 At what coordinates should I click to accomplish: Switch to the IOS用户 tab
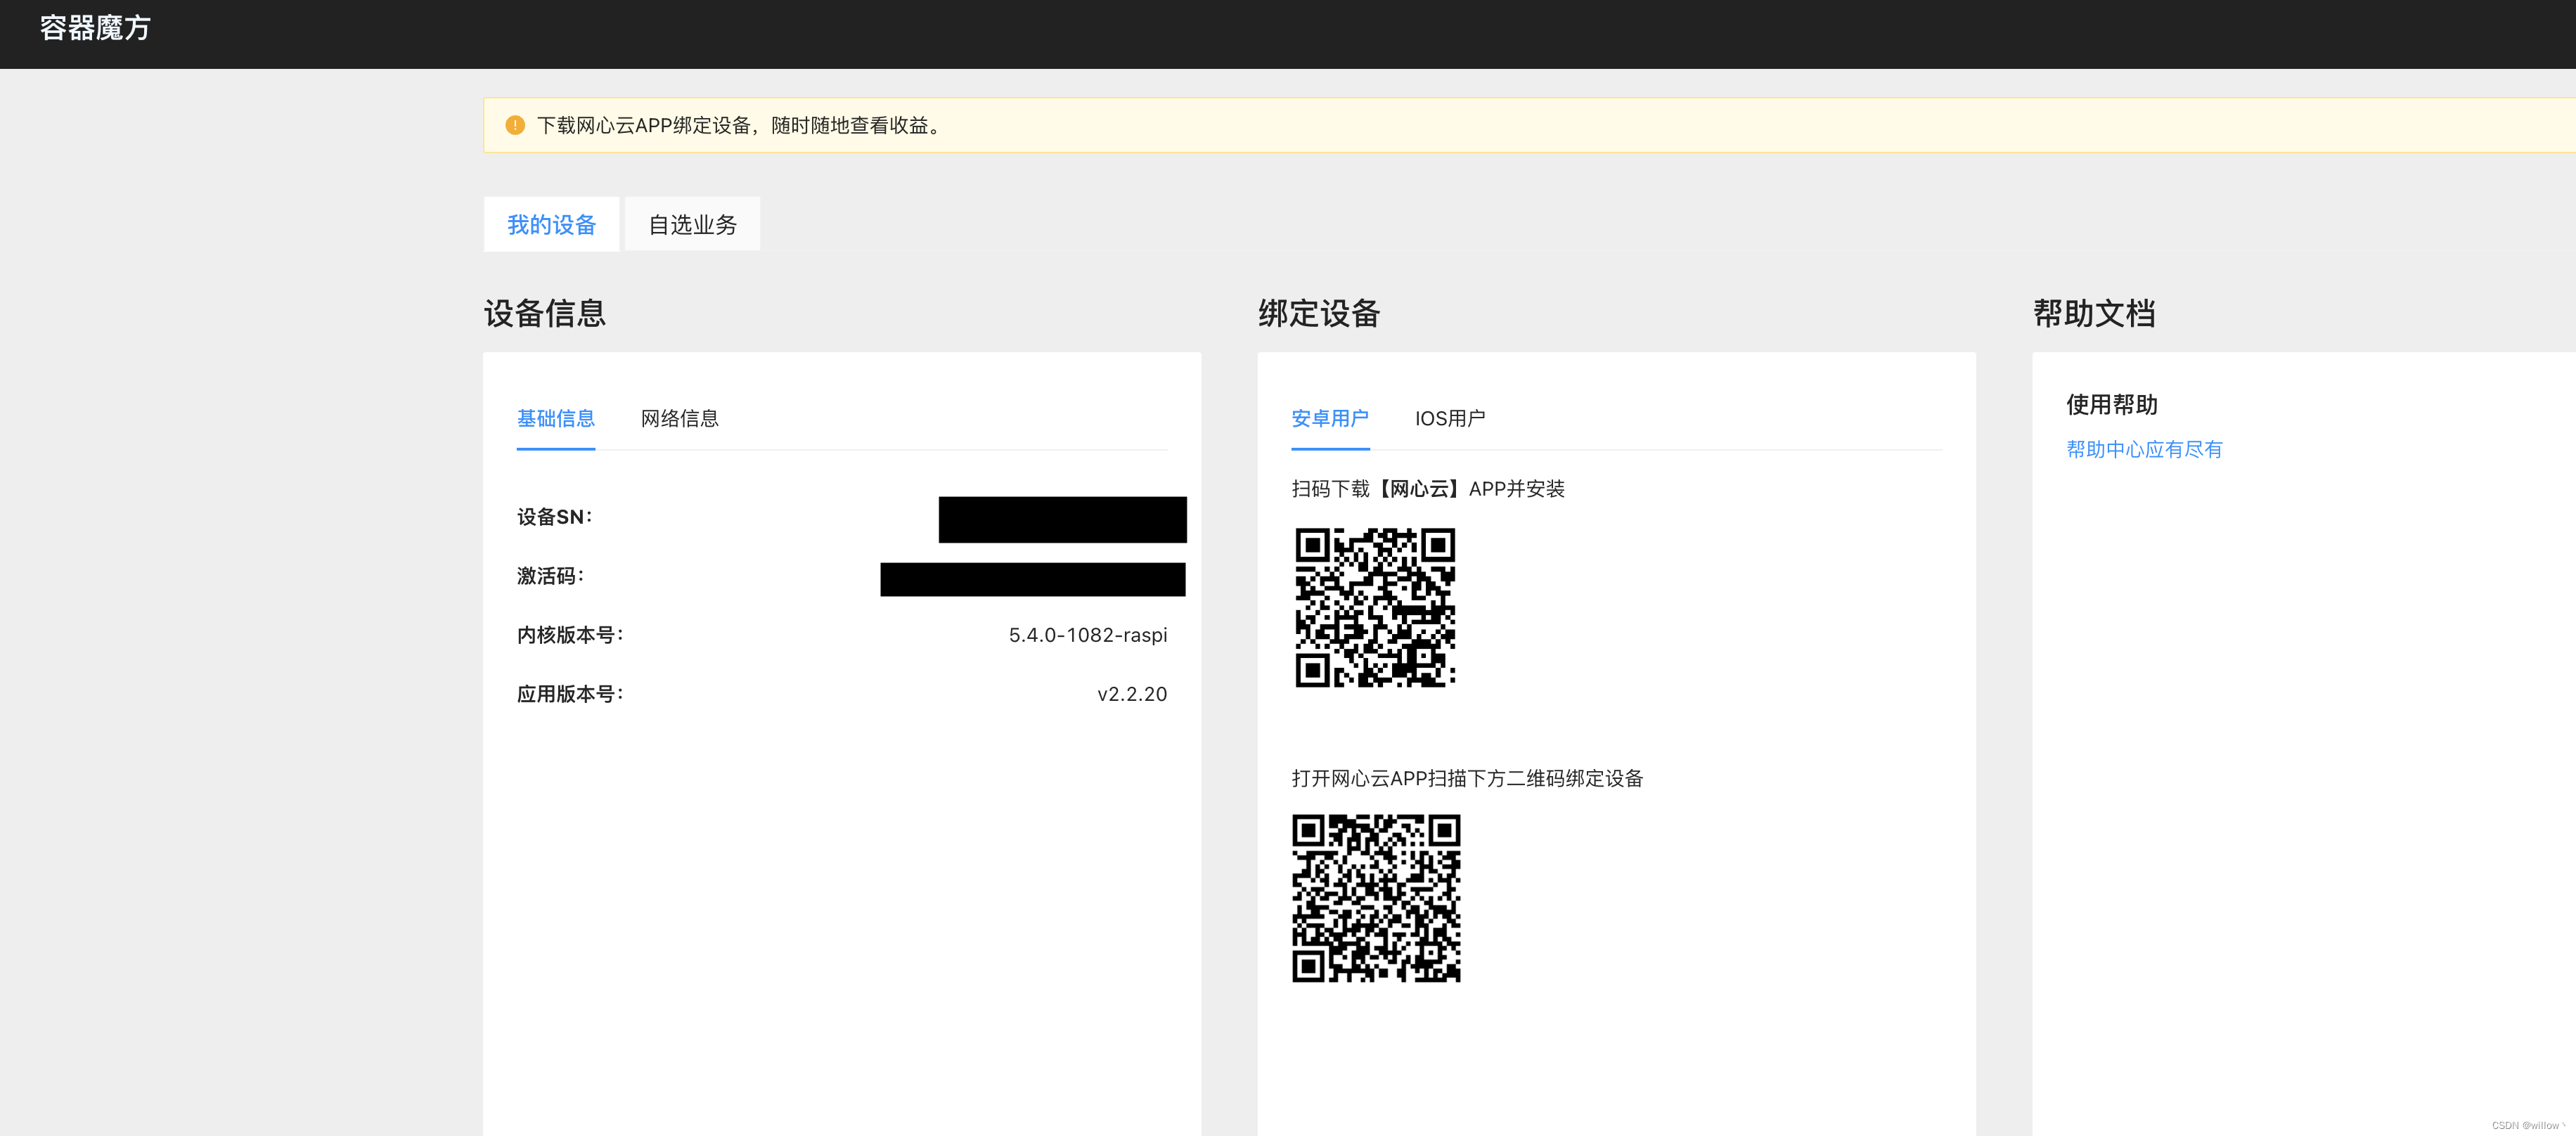[x=1449, y=418]
